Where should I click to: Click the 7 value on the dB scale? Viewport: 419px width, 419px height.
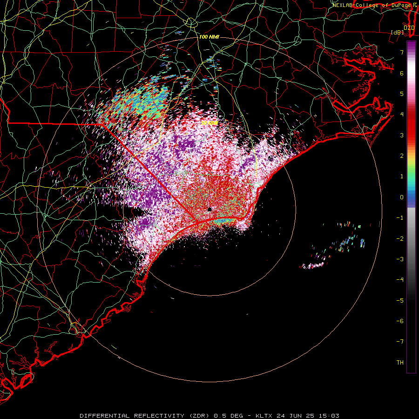pyautogui.click(x=402, y=52)
